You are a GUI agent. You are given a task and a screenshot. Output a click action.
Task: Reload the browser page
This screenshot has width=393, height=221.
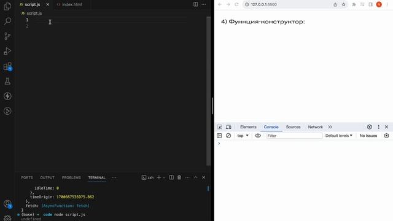[236, 4]
